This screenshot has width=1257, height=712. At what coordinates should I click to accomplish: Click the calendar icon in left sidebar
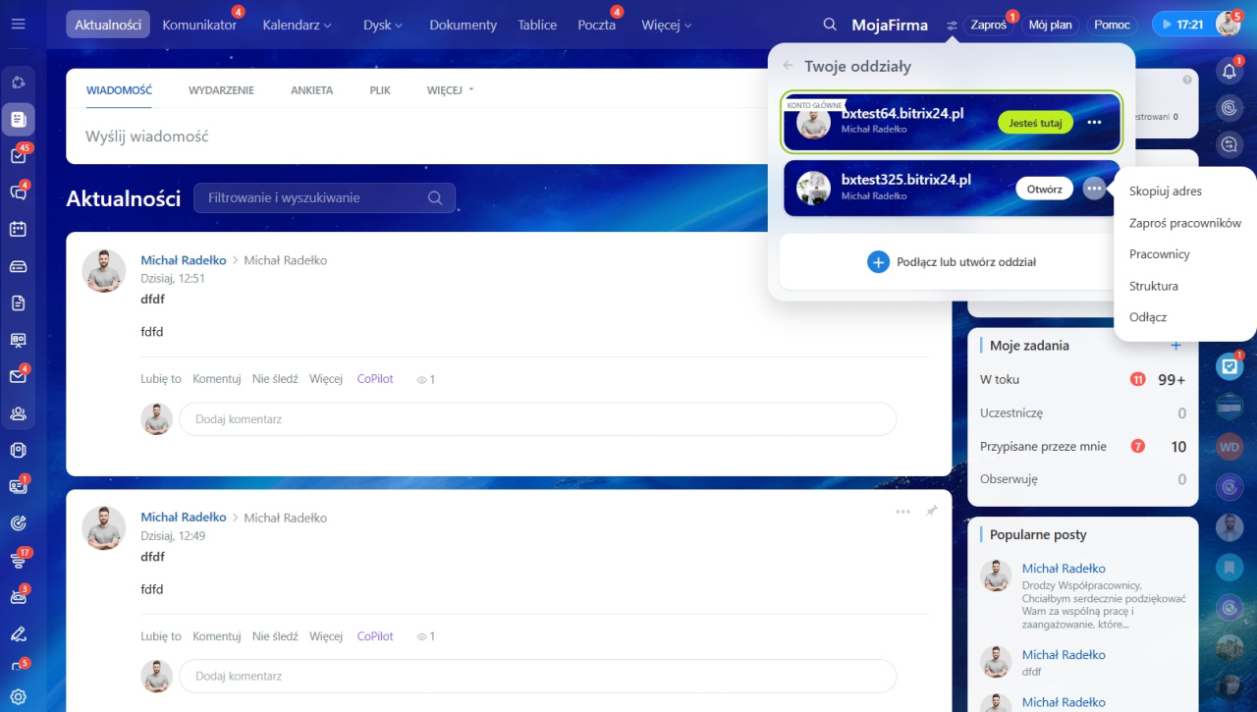(x=18, y=229)
